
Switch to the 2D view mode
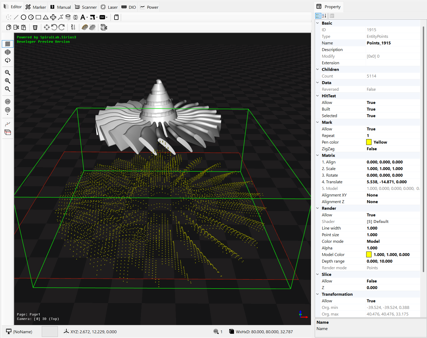pos(8,102)
